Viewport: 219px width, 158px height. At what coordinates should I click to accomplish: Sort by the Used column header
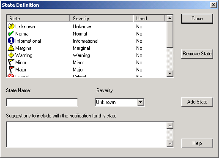click(149, 19)
